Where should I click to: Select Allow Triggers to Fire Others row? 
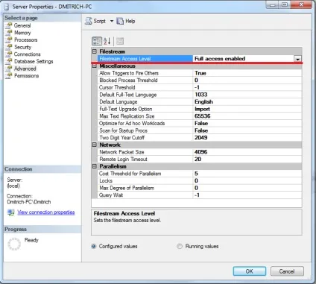click(200, 73)
